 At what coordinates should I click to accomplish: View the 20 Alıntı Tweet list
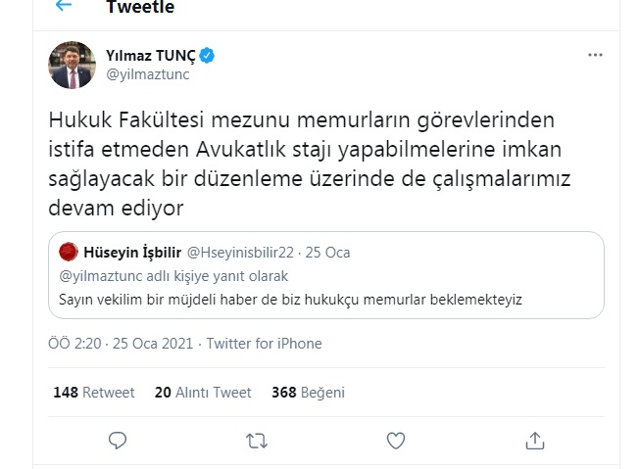coord(203,393)
